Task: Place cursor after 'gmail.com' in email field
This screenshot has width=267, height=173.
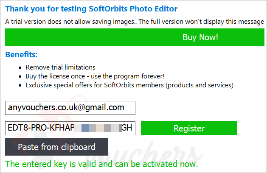Action: (125, 108)
